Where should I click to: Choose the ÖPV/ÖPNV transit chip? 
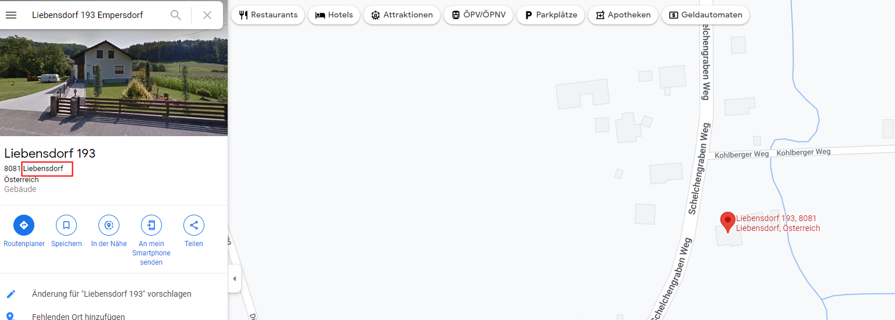(478, 15)
